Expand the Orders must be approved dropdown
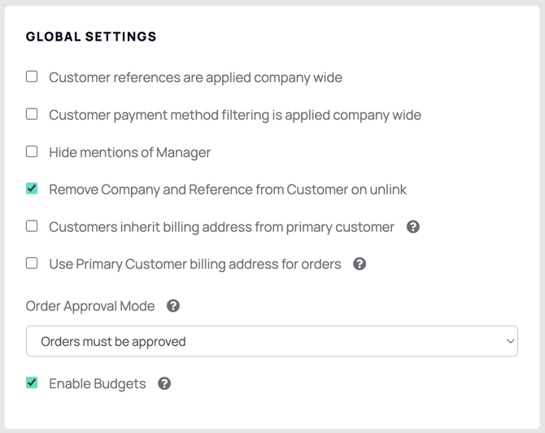This screenshot has width=545, height=433. 272,342
